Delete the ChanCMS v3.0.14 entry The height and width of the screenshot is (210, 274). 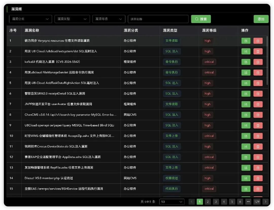click(x=258, y=115)
